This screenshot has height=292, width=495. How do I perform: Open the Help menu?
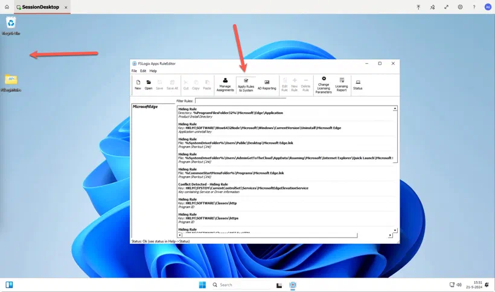[153, 71]
